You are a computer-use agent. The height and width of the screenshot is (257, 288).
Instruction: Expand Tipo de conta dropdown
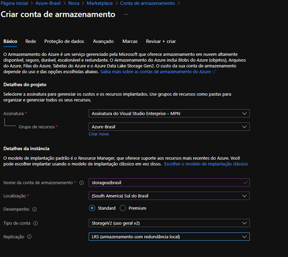(x=169, y=223)
